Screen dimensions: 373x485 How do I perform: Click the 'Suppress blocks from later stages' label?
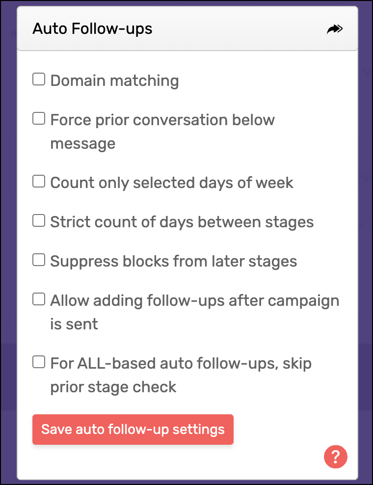pyautogui.click(x=174, y=261)
